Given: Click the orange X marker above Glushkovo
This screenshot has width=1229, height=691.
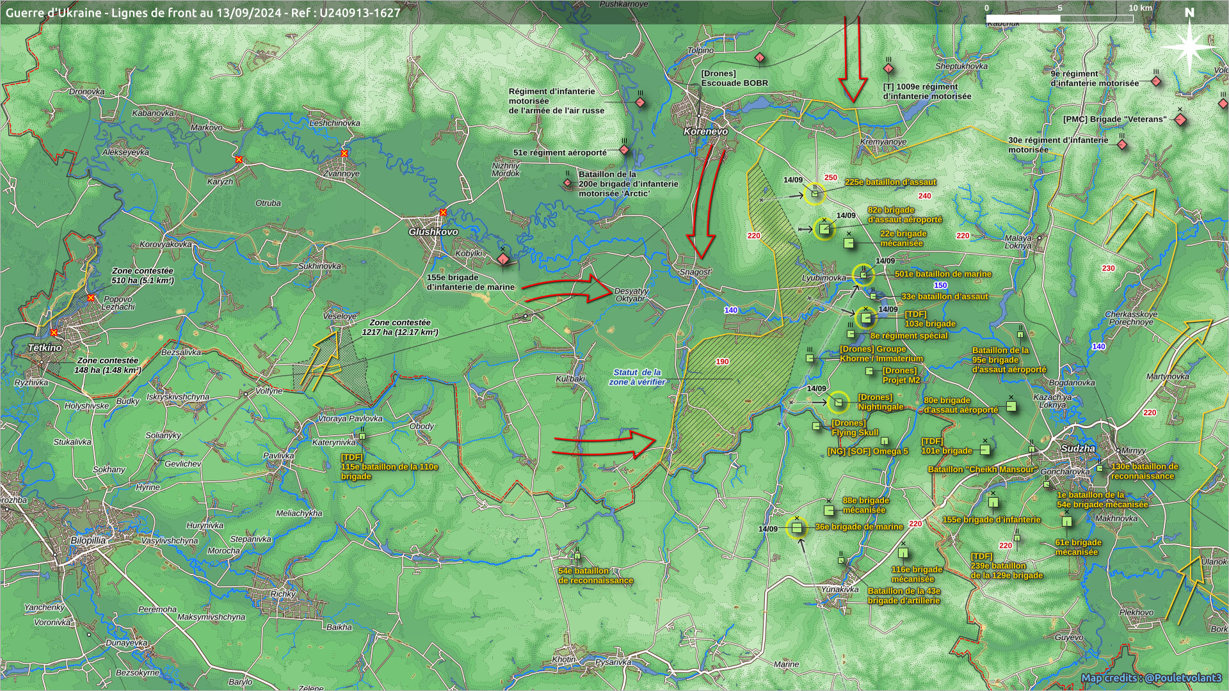Looking at the screenshot, I should click(443, 212).
